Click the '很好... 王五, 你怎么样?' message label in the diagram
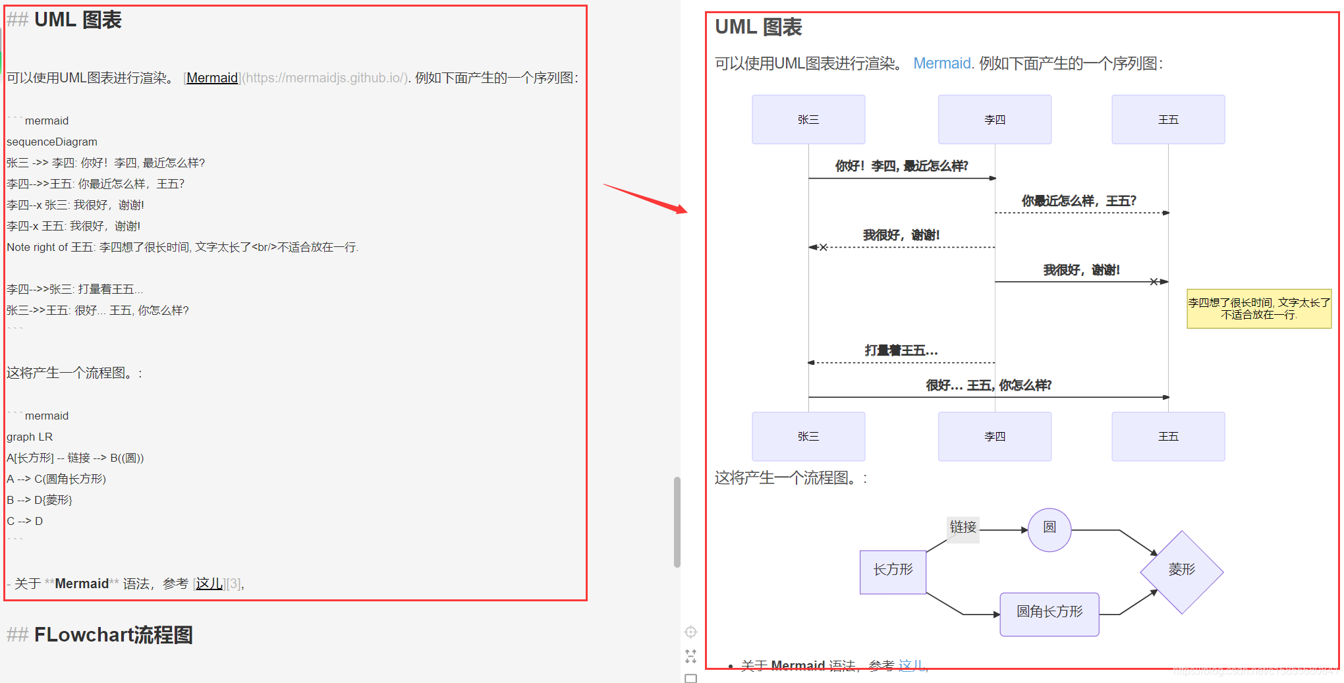The width and height of the screenshot is (1344, 683). tap(989, 385)
